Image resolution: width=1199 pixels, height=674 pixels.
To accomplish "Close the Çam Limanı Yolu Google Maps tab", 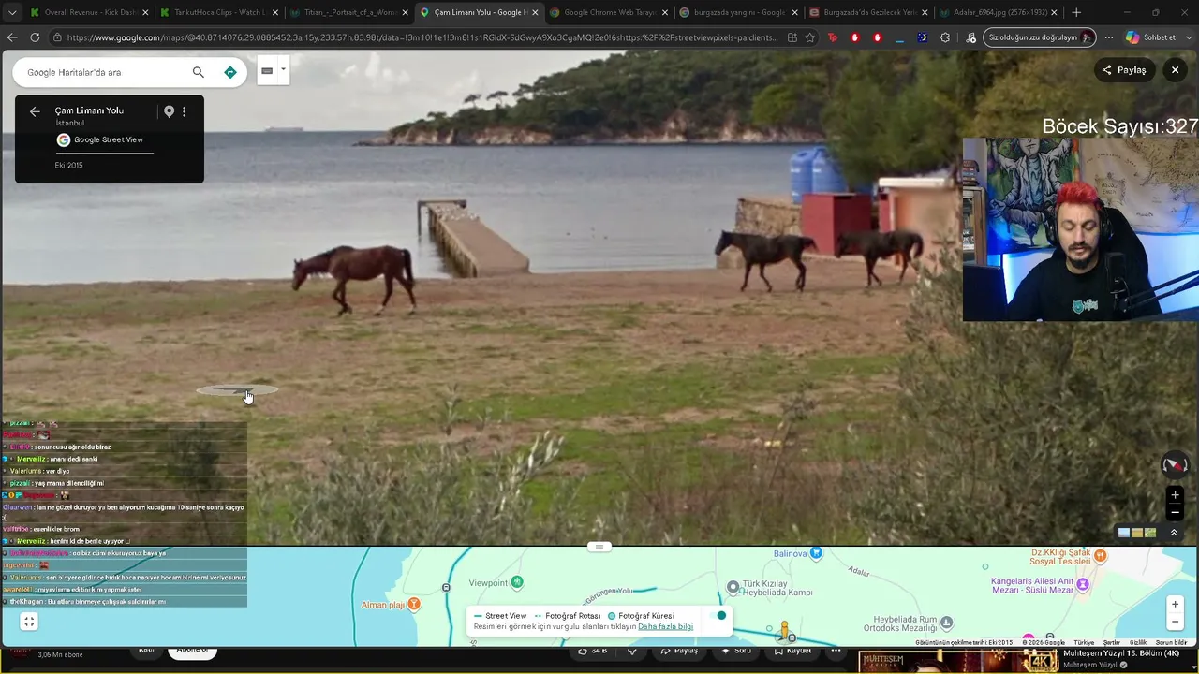I will tap(535, 12).
